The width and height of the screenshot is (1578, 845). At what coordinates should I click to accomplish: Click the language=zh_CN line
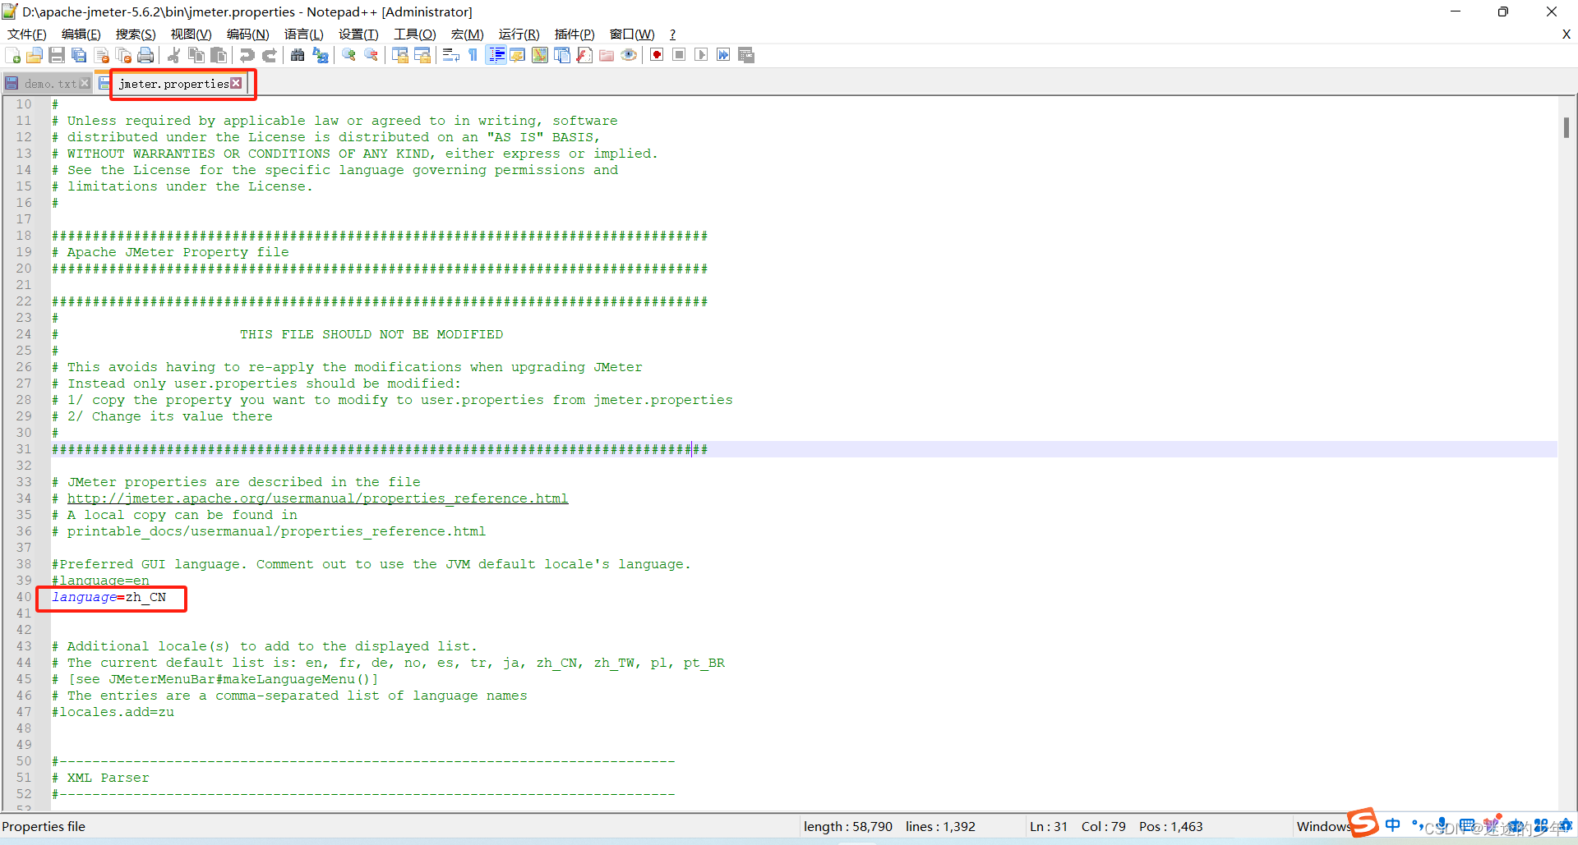coord(108,597)
